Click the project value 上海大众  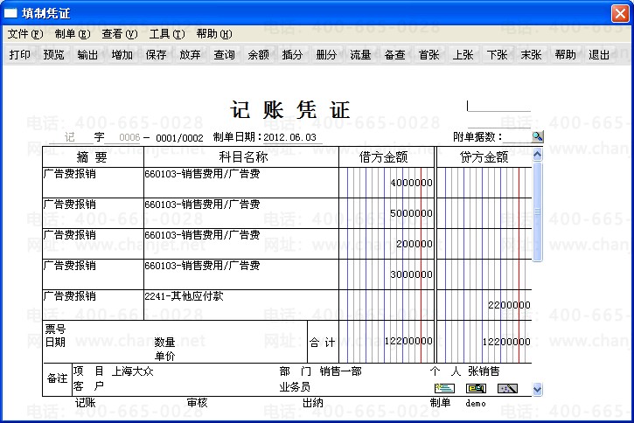tap(132, 371)
